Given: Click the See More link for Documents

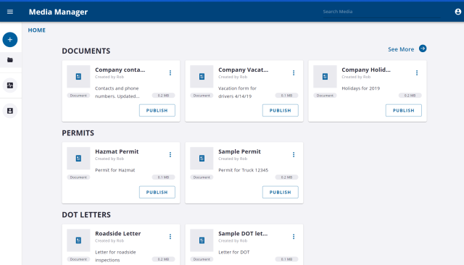Looking at the screenshot, I should 401,49.
